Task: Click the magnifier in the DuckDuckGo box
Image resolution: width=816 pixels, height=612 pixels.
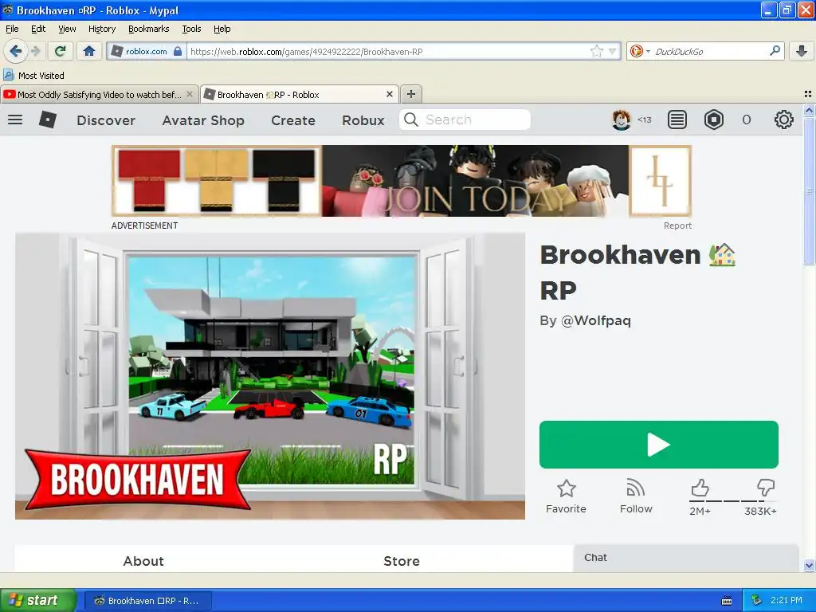Action: tap(775, 50)
